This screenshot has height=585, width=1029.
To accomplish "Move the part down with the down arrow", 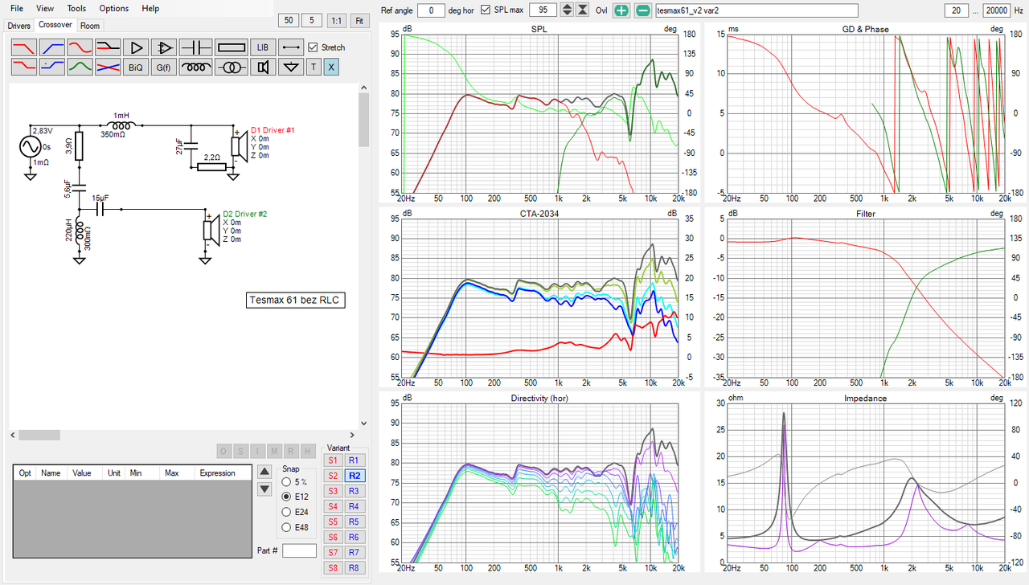I will click(264, 489).
